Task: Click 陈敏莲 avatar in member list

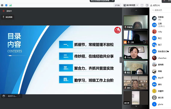Action: click(154, 18)
